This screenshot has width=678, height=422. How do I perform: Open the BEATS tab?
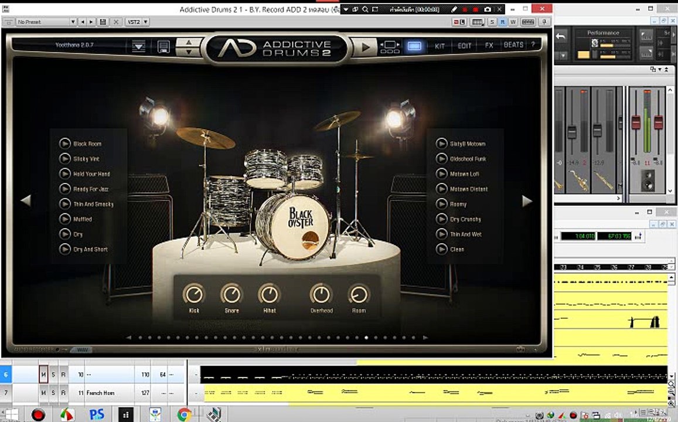point(513,45)
